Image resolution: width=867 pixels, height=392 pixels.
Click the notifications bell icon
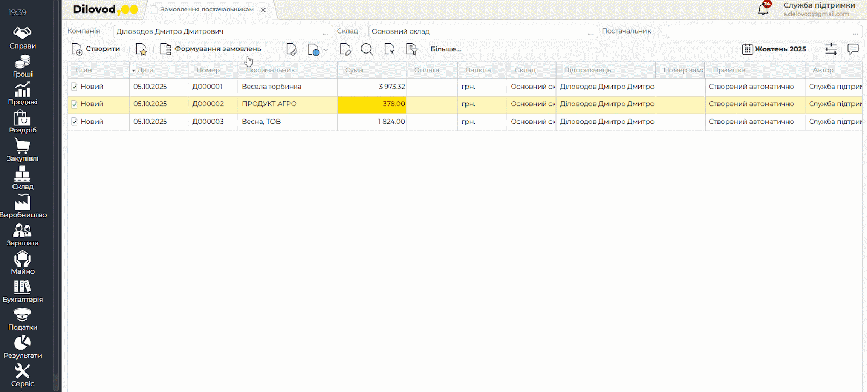(763, 9)
